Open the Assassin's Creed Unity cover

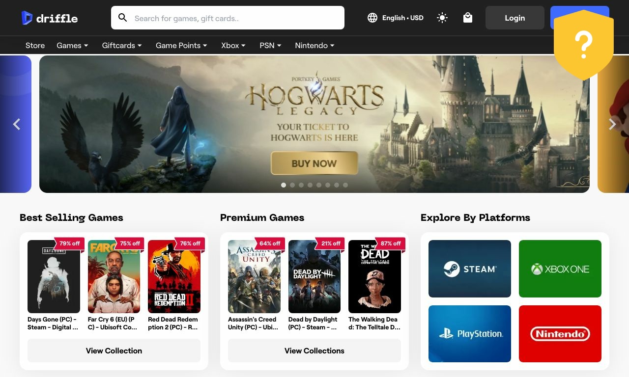(254, 276)
